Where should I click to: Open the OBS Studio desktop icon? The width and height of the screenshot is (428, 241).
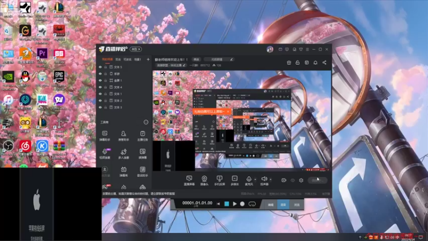point(8,148)
